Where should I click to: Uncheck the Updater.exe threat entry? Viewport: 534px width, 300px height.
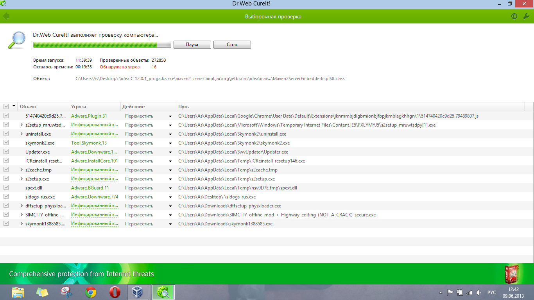(x=6, y=152)
